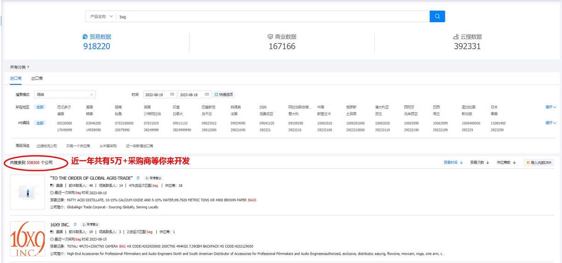Image resolution: width=562 pixels, height=263 pixels.
Task: Select the 商业数据 167166 tab
Action: (x=282, y=42)
